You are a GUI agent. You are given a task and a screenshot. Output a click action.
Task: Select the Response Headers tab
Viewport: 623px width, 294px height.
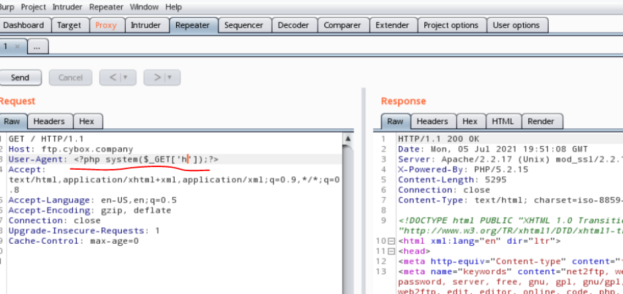[x=432, y=122]
